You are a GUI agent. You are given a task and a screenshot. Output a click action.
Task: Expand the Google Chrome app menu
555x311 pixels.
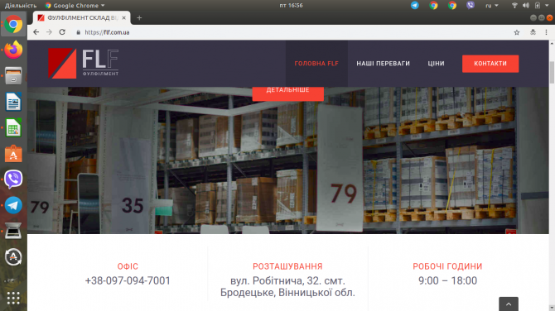click(75, 5)
